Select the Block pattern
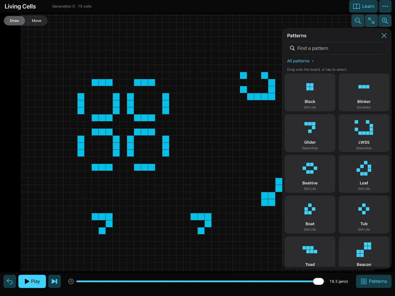This screenshot has width=395, height=296. [310, 92]
